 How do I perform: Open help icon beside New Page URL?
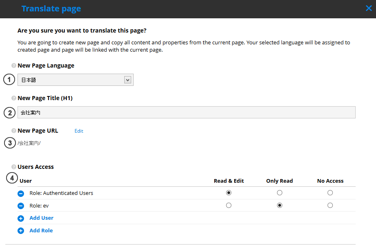[14, 131]
